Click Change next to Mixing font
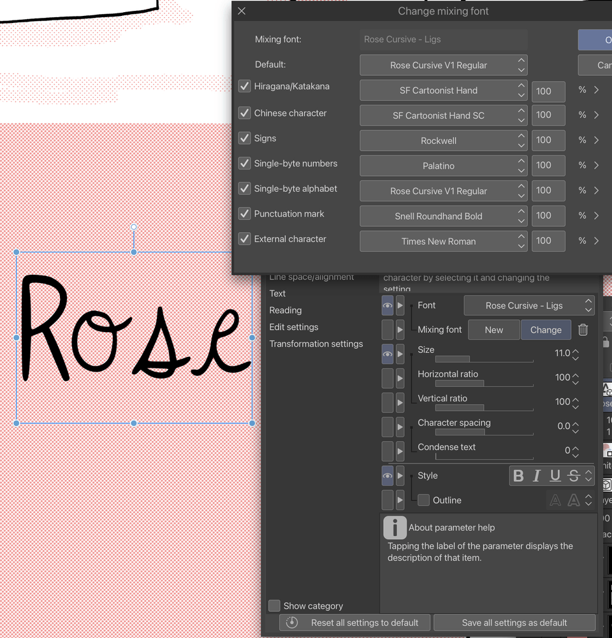 pos(546,330)
